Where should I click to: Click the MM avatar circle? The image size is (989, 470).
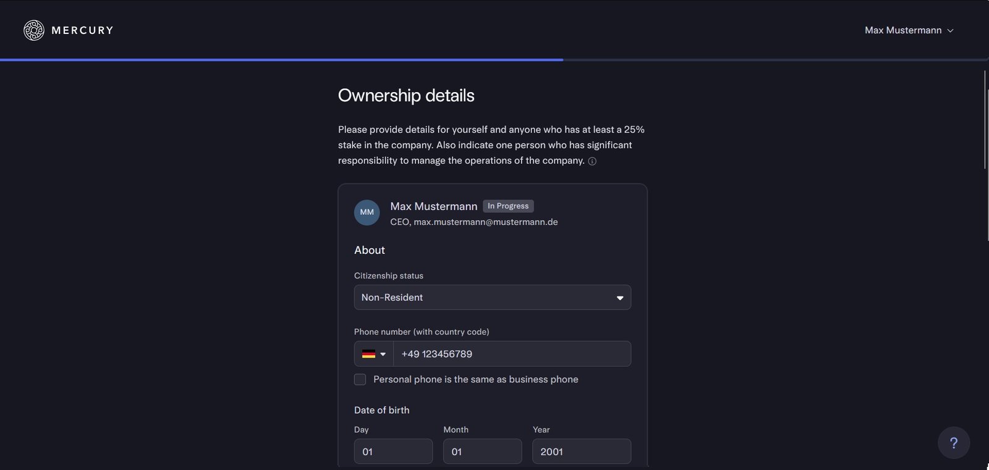[x=367, y=212]
